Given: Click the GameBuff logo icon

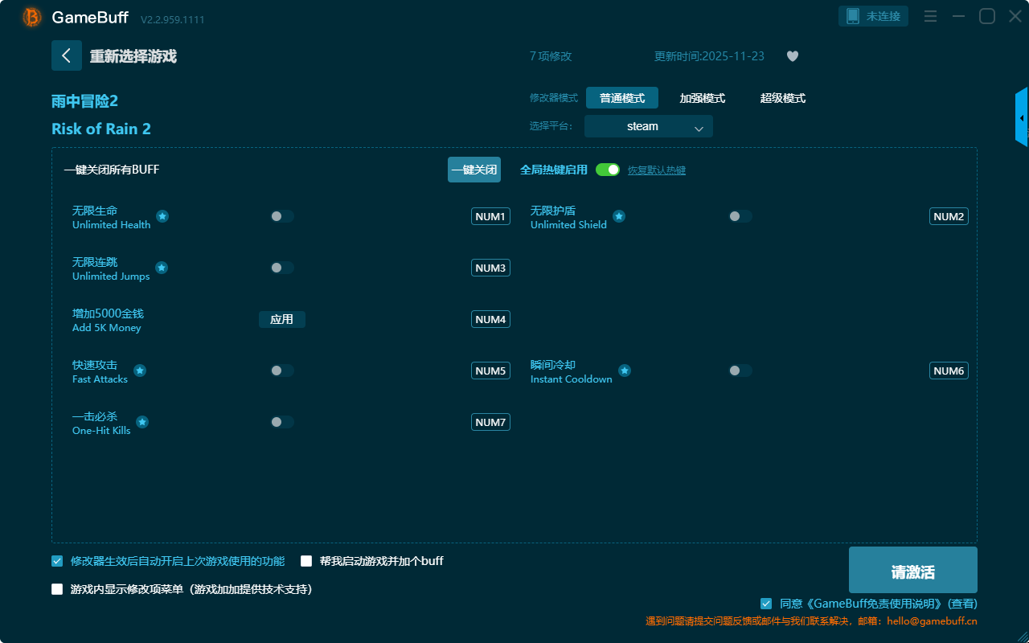Looking at the screenshot, I should pos(32,17).
